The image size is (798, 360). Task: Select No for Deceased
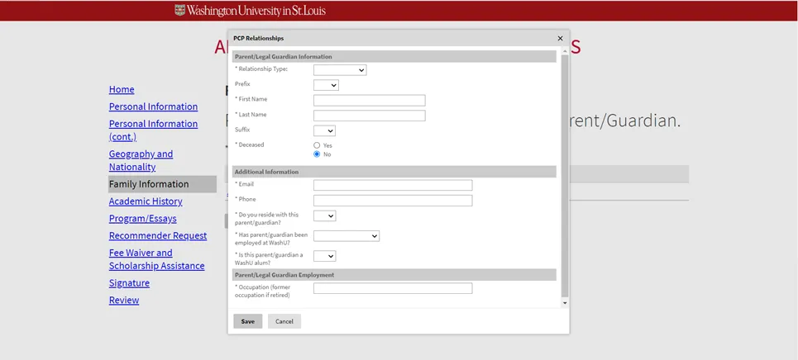pyautogui.click(x=317, y=154)
